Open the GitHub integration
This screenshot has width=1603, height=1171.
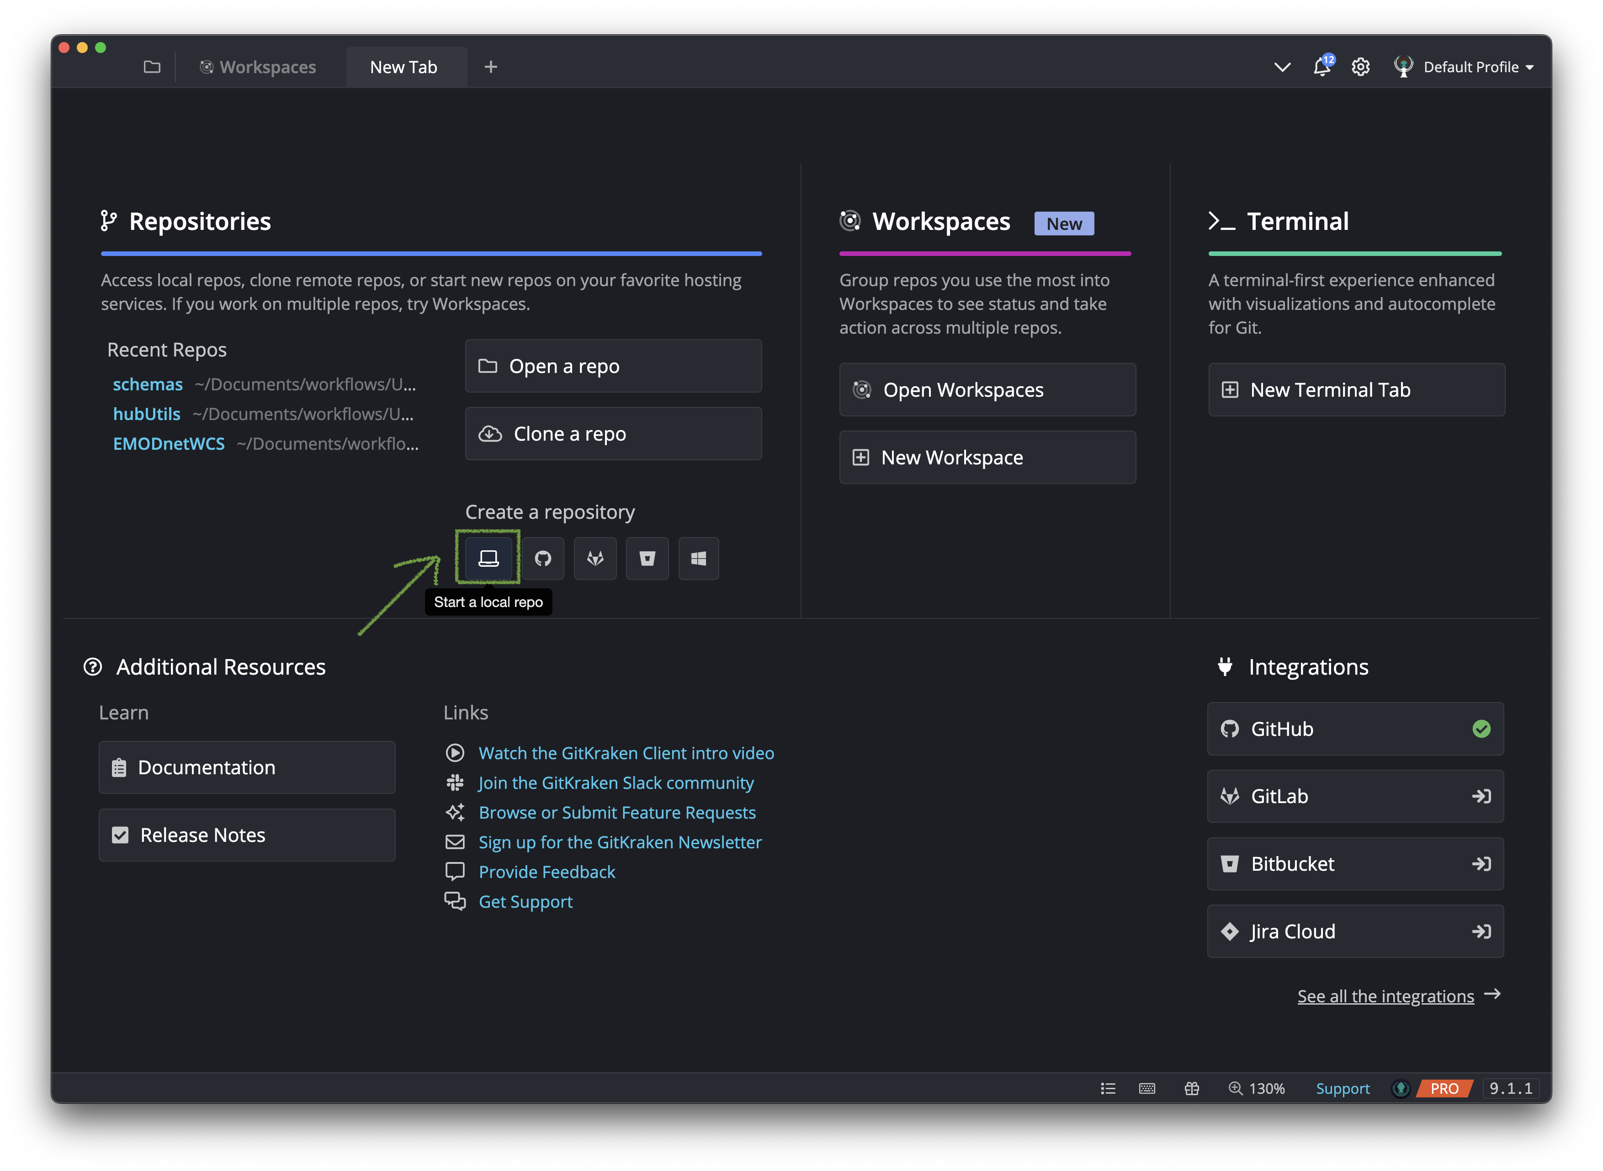click(1355, 729)
